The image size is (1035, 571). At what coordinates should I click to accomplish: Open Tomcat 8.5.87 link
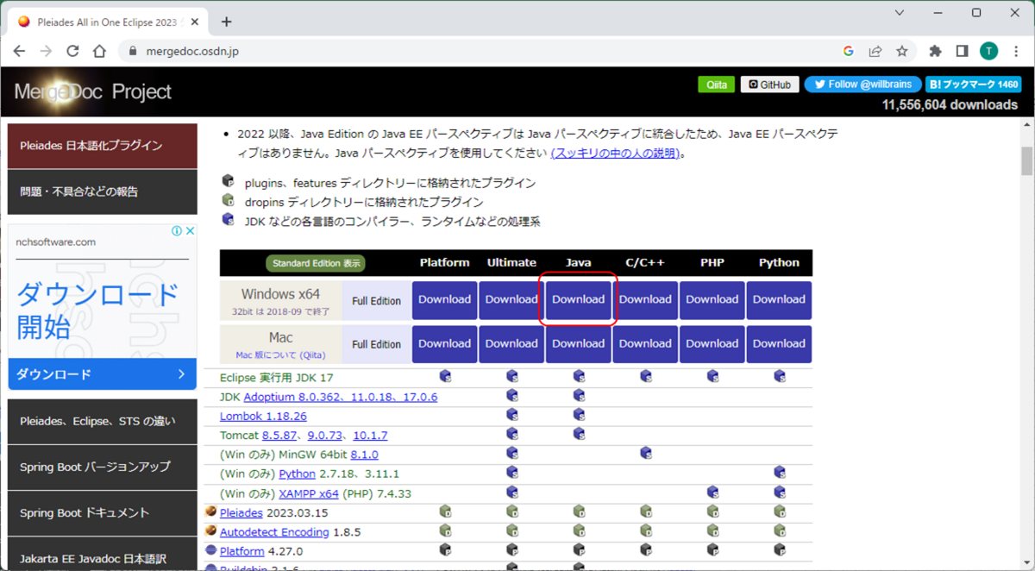tap(279, 436)
